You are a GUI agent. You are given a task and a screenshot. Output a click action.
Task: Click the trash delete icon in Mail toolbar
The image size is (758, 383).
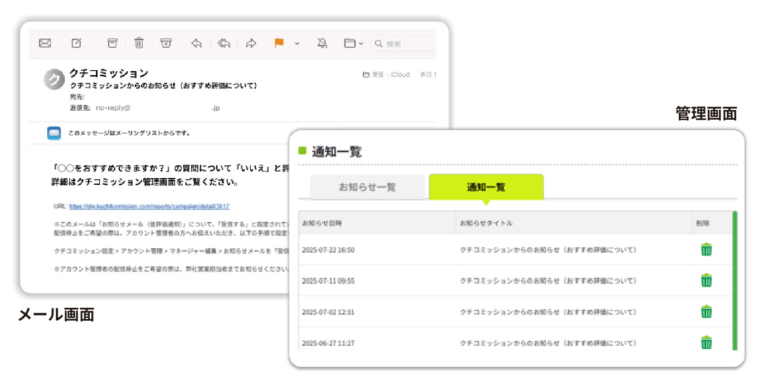point(139,43)
